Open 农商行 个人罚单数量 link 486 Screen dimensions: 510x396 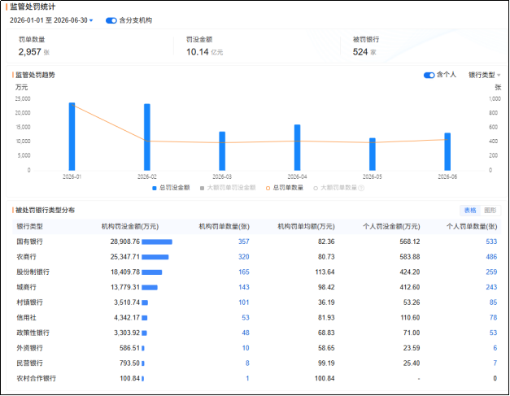pyautogui.click(x=491, y=257)
